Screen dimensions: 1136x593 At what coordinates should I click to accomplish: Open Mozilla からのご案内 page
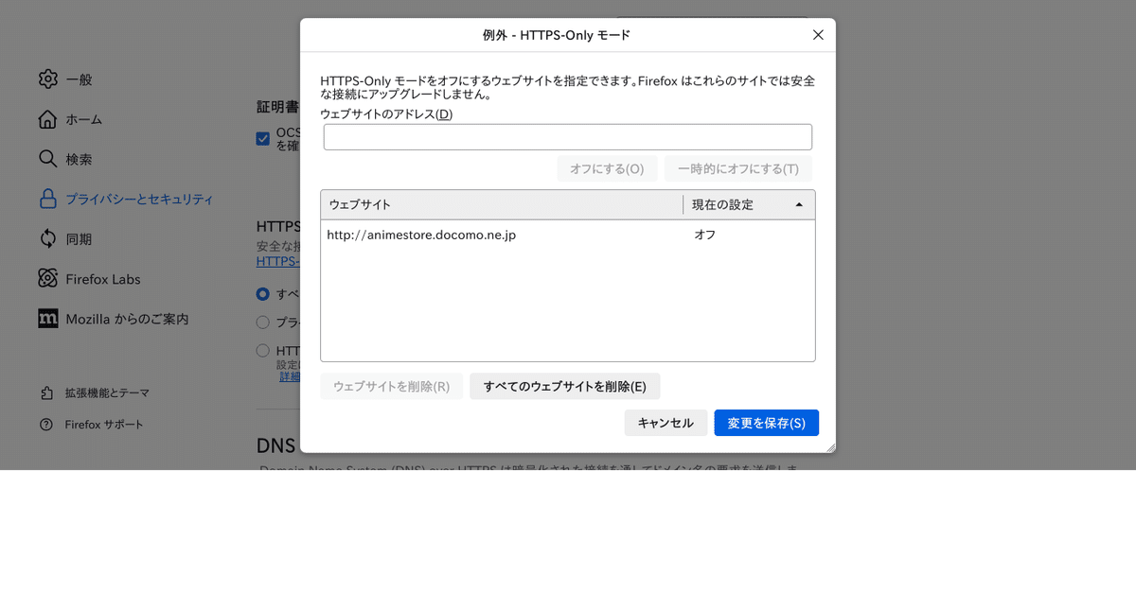coord(127,319)
